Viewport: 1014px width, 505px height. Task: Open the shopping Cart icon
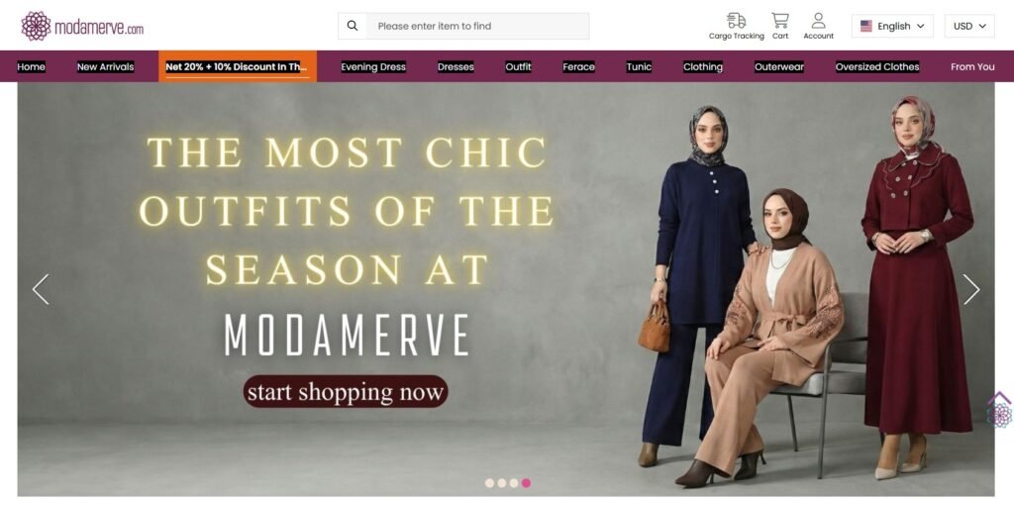pyautogui.click(x=780, y=20)
